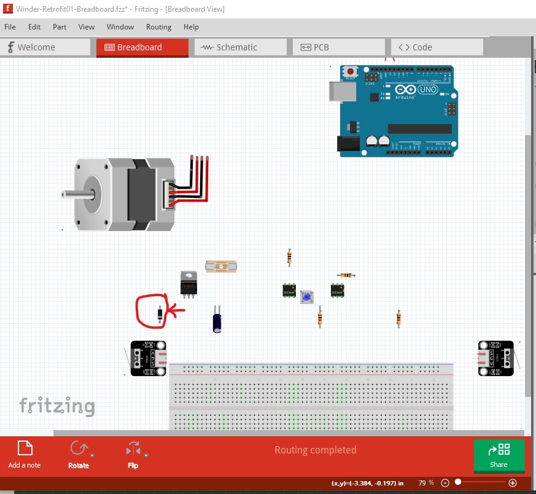Open the Window menu
The width and height of the screenshot is (536, 494).
coord(120,26)
